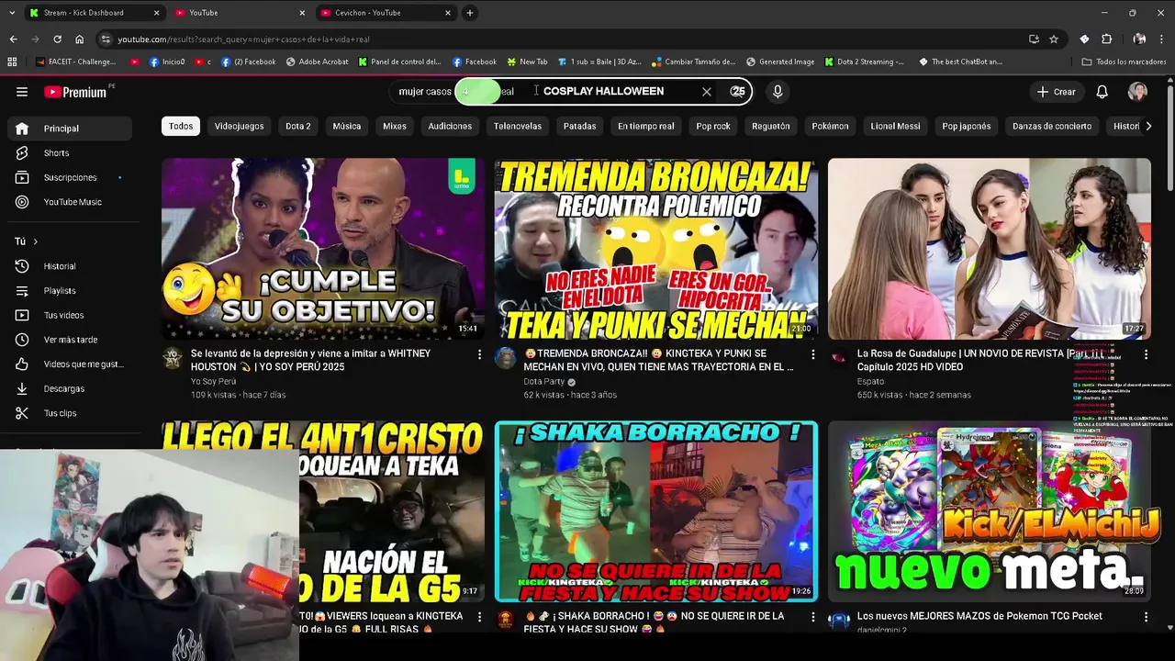
Task: Click the YouTube Premium logo
Action: (x=75, y=92)
